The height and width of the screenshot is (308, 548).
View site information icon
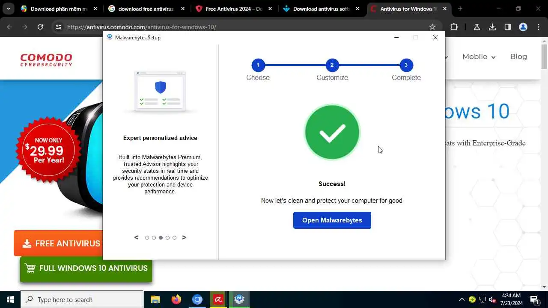coord(59,27)
